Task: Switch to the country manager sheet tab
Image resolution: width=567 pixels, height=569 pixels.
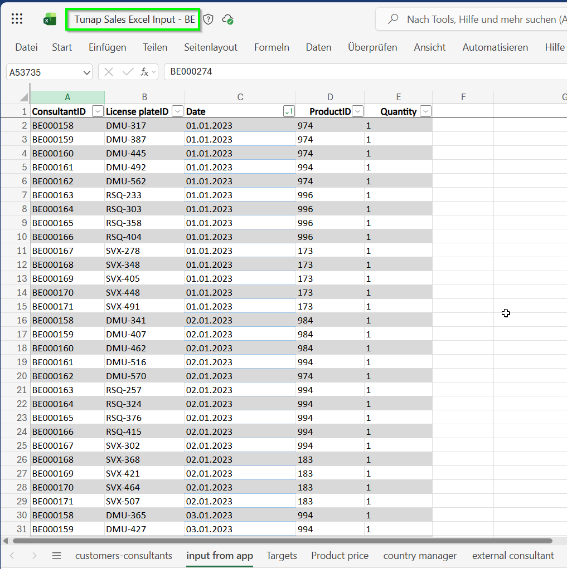Action: (x=420, y=556)
